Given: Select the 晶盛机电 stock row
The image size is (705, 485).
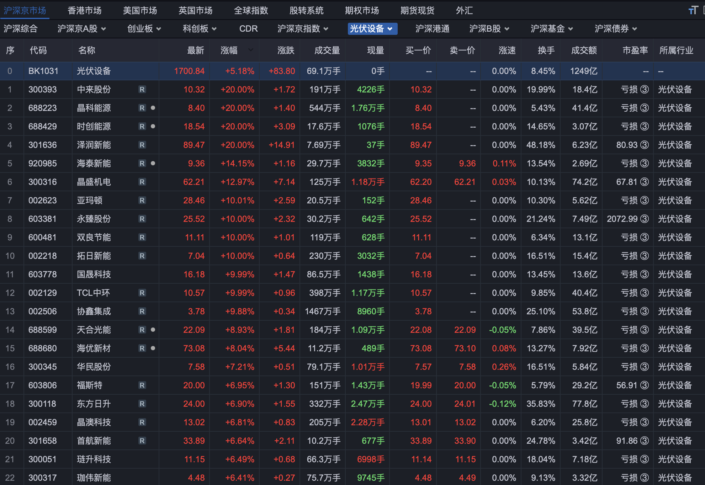Looking at the screenshot, I should coord(94,182).
